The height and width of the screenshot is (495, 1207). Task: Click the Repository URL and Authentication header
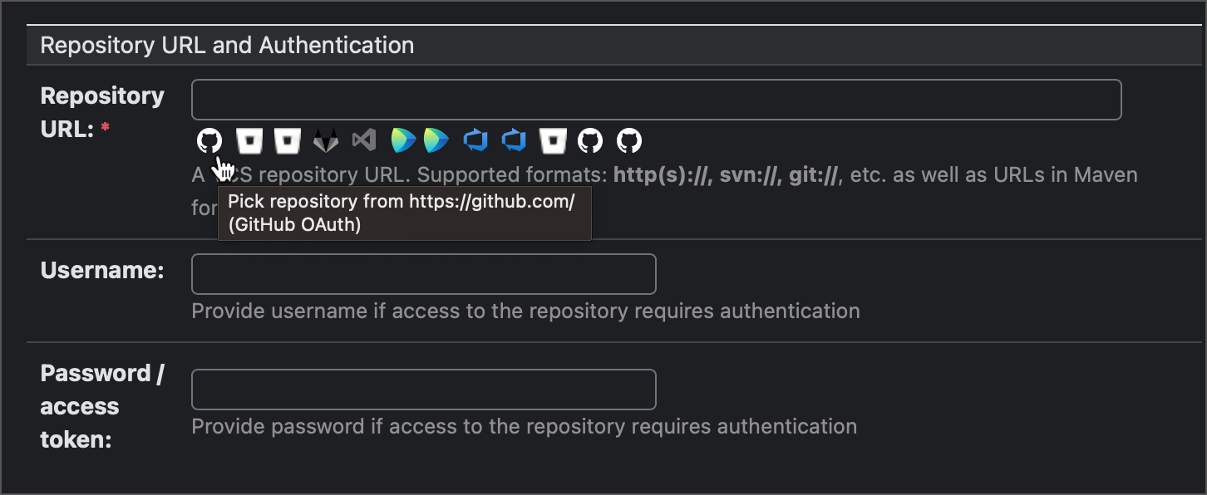(228, 45)
